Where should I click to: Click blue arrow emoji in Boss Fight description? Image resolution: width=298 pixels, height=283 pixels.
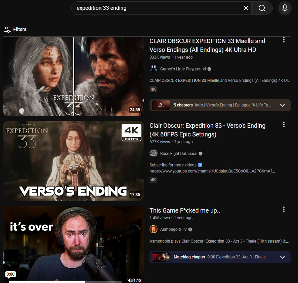pyautogui.click(x=200, y=165)
